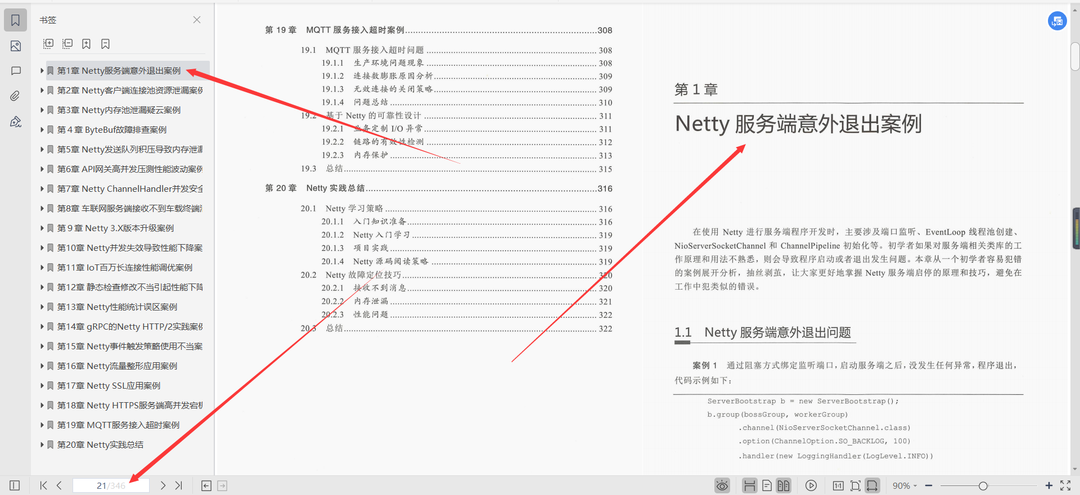Click TOC entry 19.3 总结
1080x495 pixels.
pos(456,169)
